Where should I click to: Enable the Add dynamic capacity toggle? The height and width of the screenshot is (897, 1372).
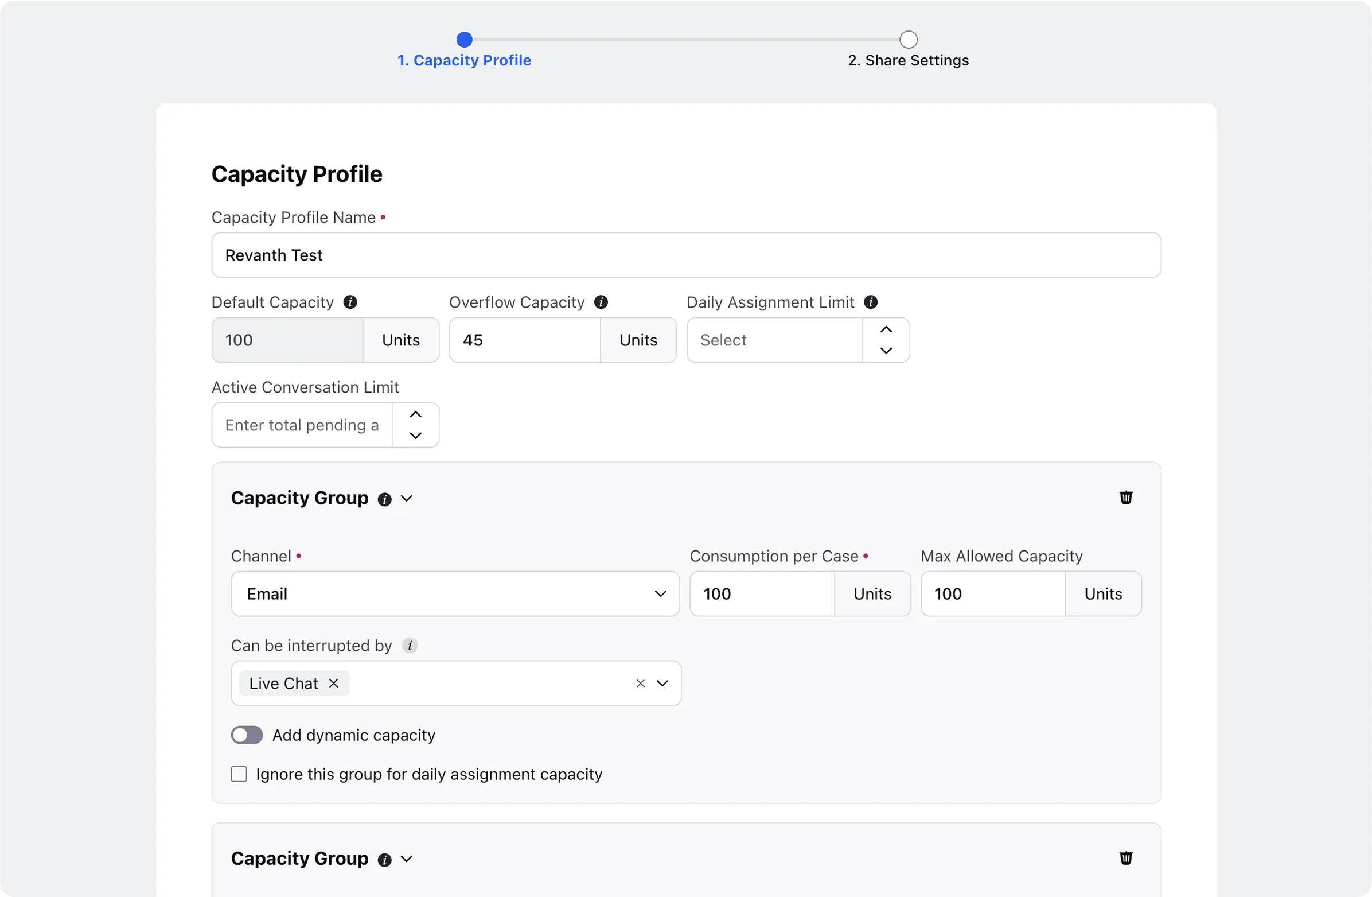click(247, 735)
